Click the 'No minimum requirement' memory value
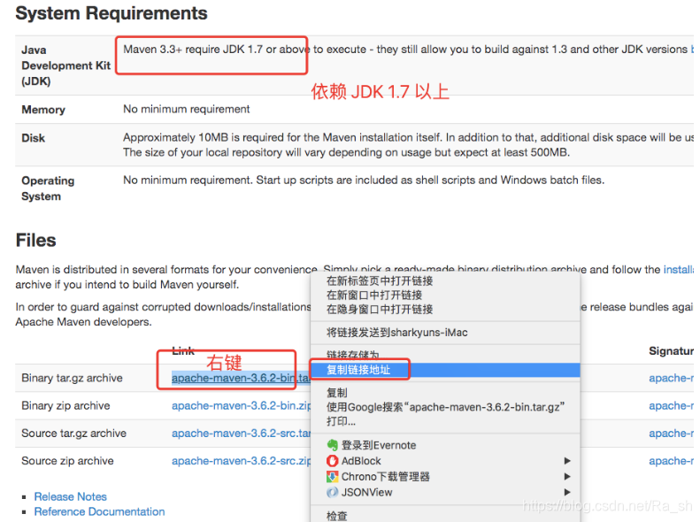The image size is (700, 522). pyautogui.click(x=187, y=109)
